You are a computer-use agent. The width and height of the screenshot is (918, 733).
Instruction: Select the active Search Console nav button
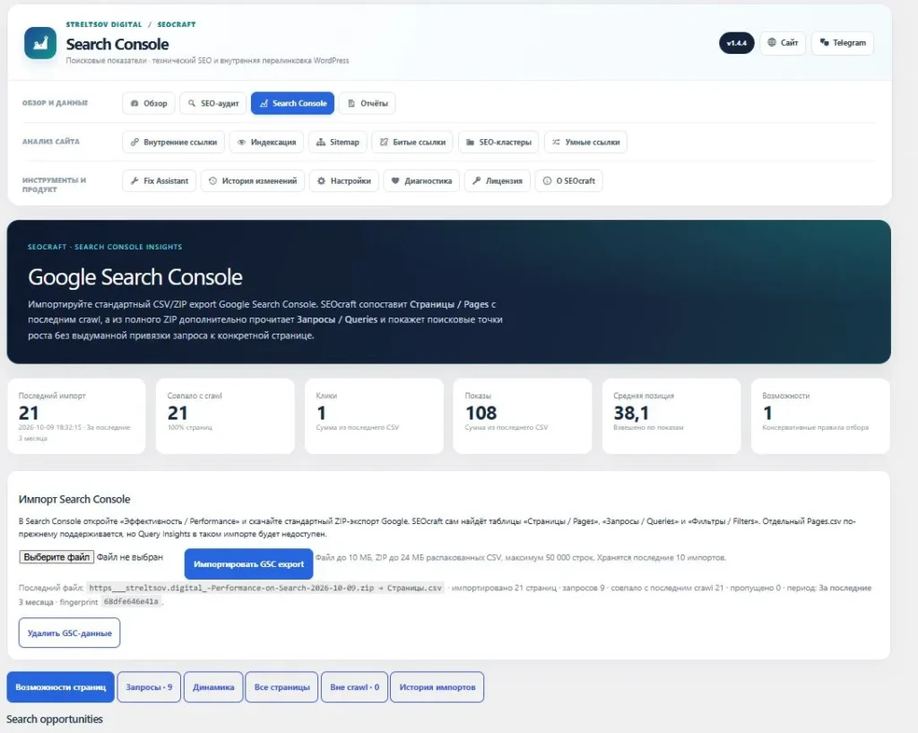point(293,103)
